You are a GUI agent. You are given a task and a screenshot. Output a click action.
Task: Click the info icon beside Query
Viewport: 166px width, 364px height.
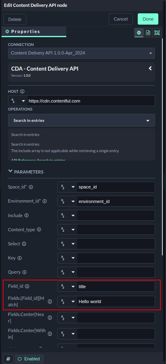[24, 272]
